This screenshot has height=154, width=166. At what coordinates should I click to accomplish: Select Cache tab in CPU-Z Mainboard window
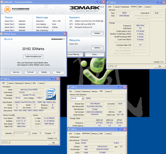(78, 134)
